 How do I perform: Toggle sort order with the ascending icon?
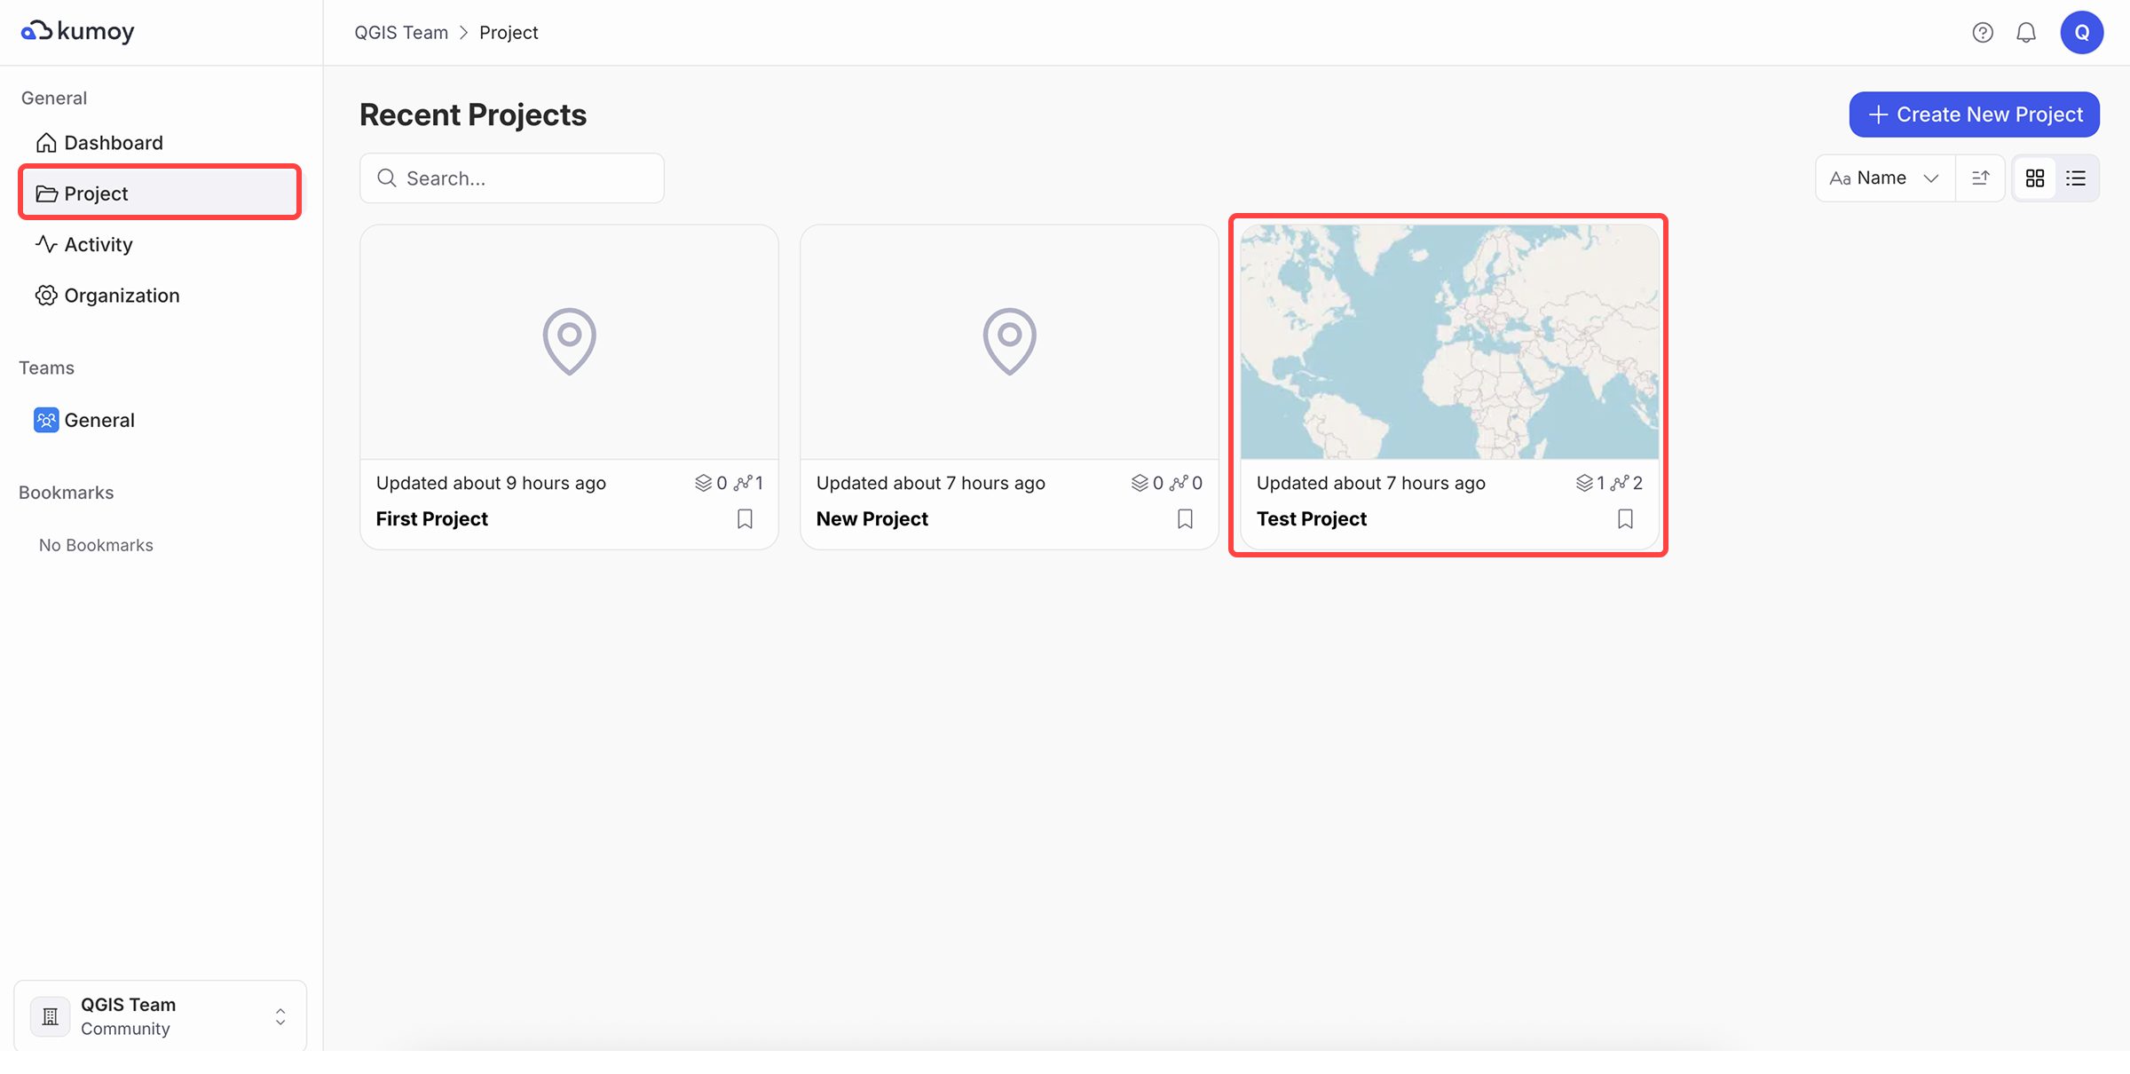[x=1980, y=178]
